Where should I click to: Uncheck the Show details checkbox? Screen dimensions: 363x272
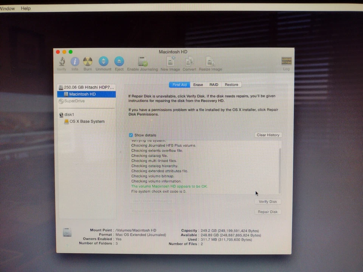(x=131, y=135)
